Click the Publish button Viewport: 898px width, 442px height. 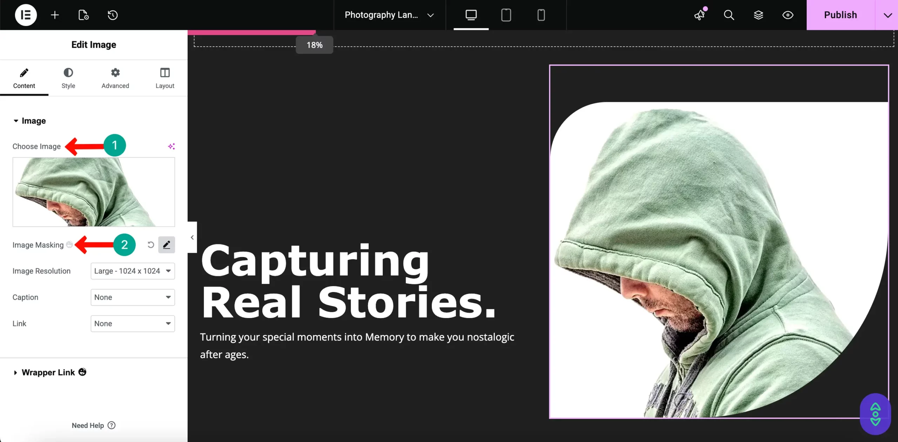tap(840, 15)
